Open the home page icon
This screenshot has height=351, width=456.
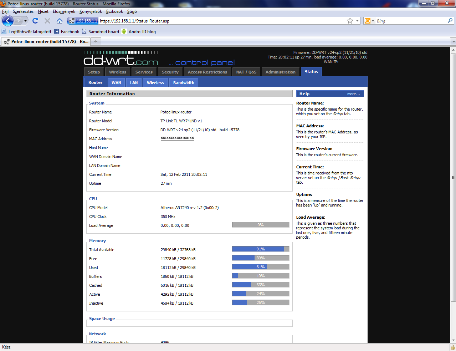[60, 21]
